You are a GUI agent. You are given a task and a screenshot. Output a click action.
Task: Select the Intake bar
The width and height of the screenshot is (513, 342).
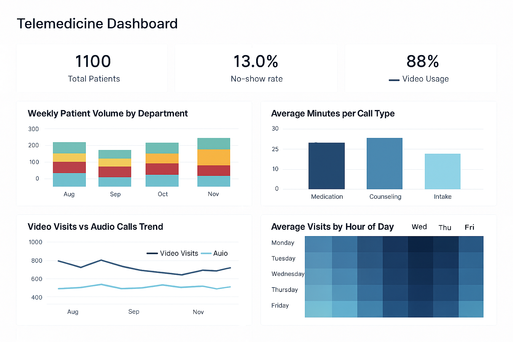click(442, 171)
